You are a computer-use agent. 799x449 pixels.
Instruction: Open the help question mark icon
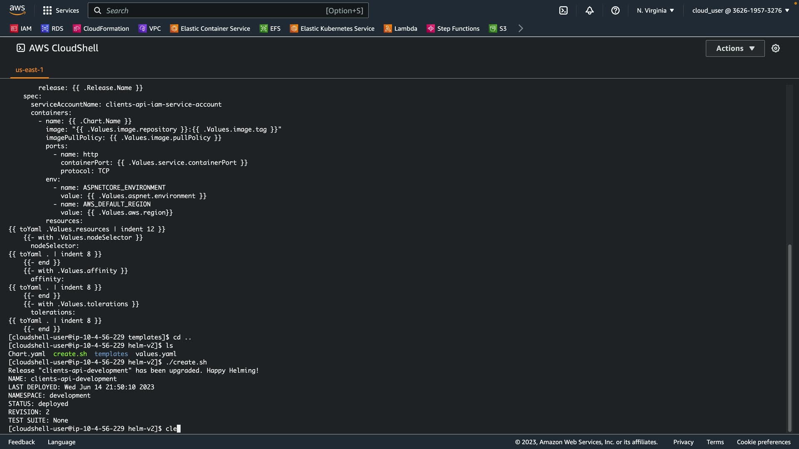coord(615,10)
